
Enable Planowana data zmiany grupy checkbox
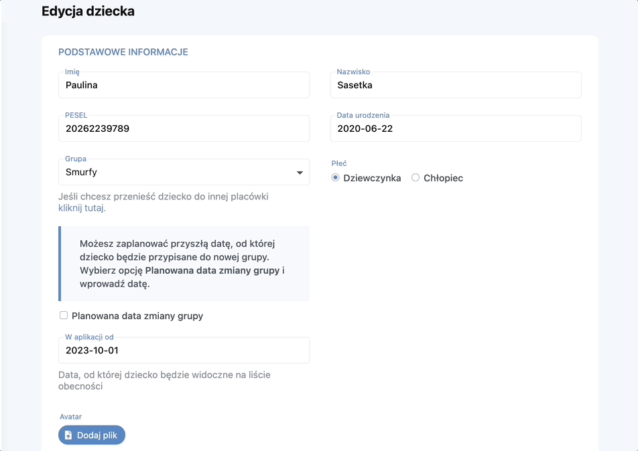[64, 315]
